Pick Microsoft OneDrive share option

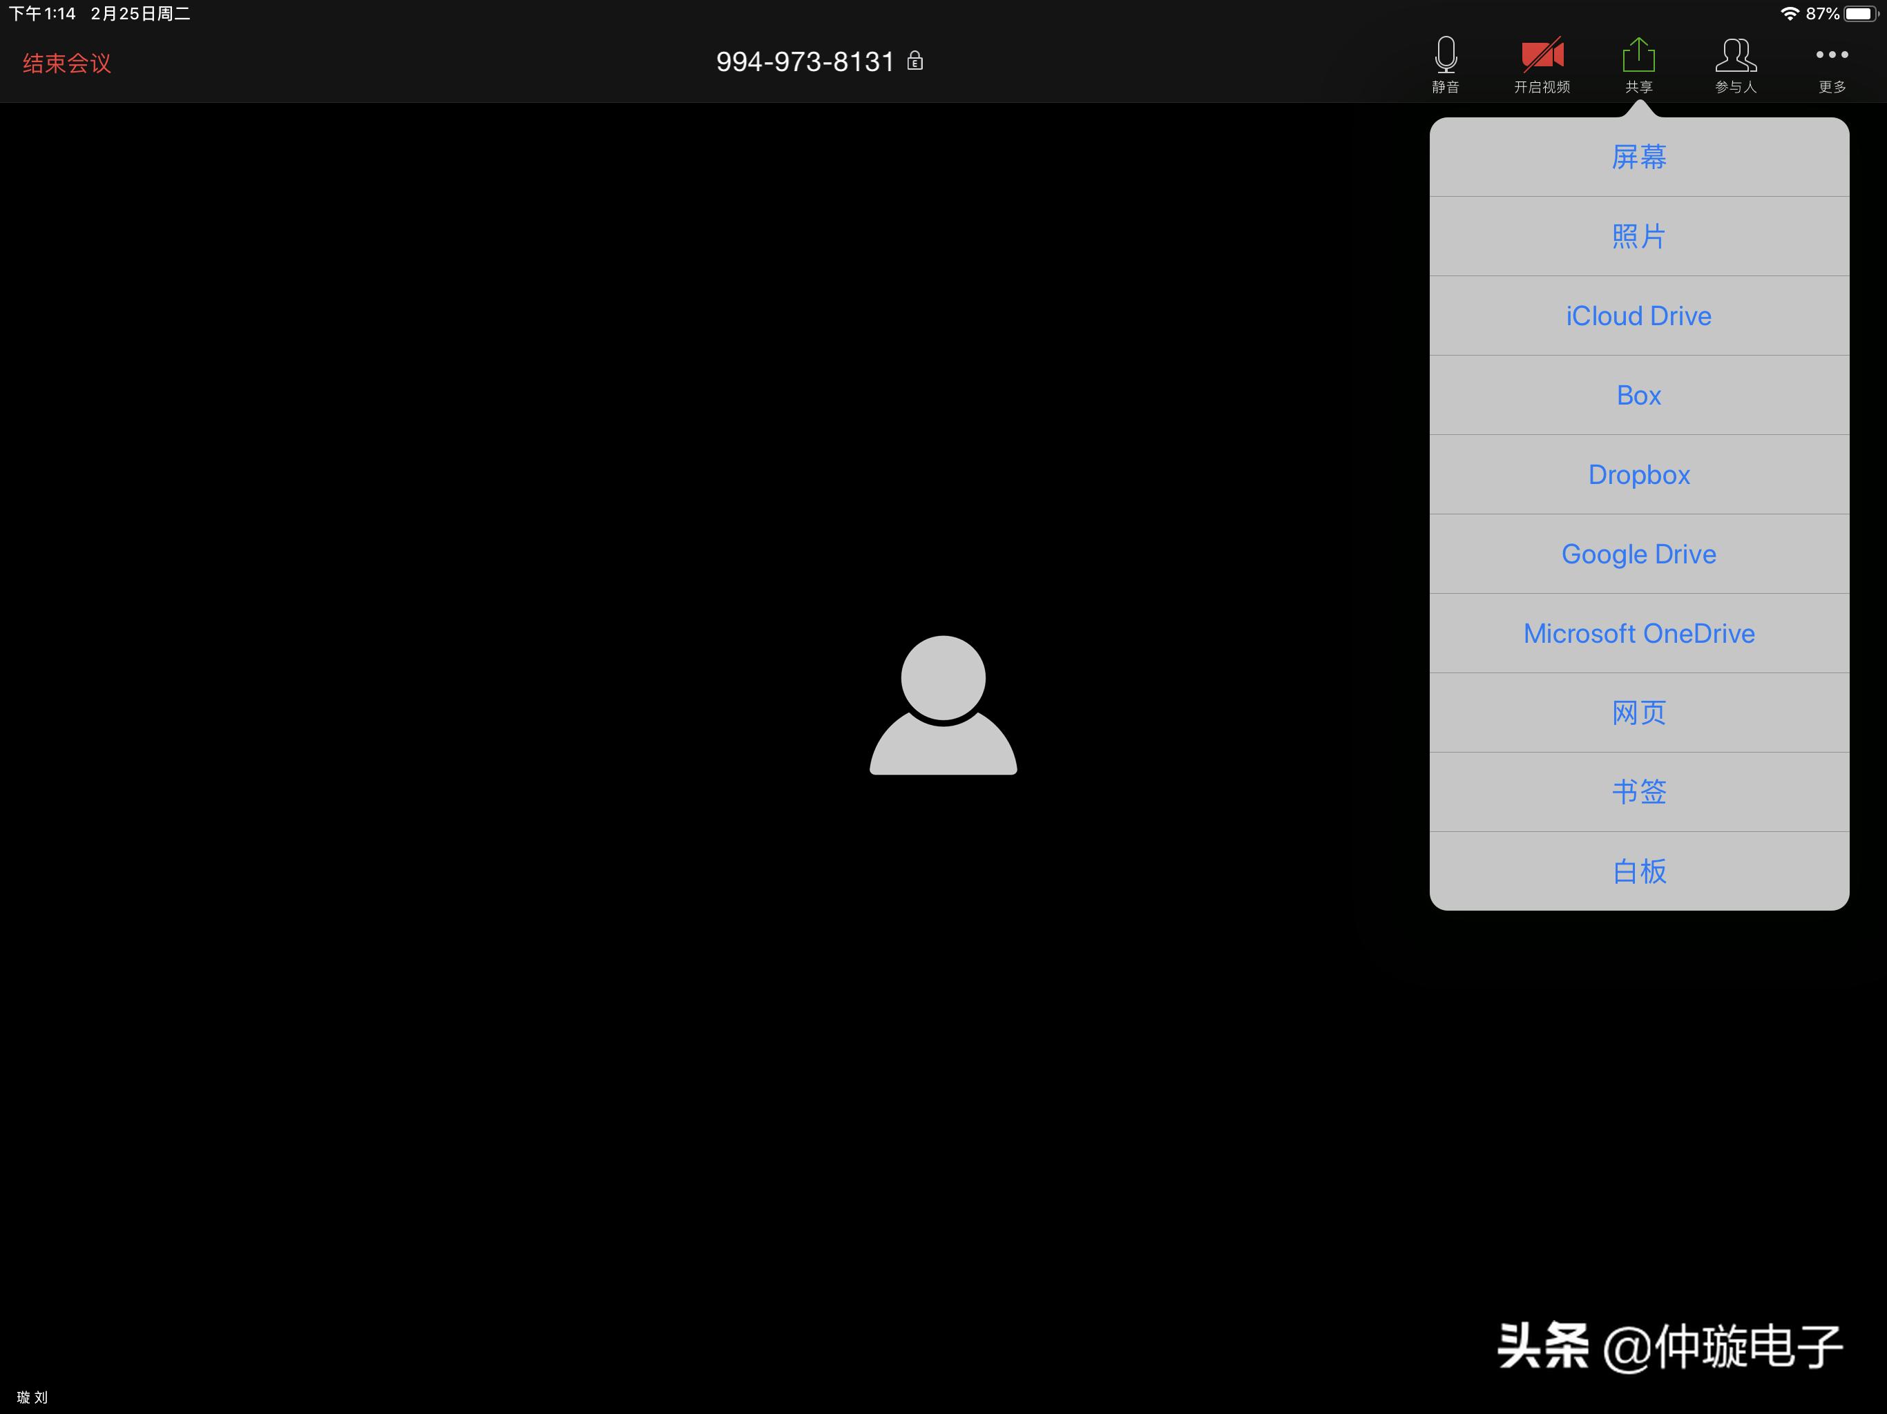tap(1639, 633)
